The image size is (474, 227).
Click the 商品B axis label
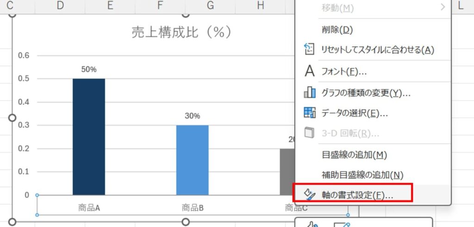click(x=193, y=208)
